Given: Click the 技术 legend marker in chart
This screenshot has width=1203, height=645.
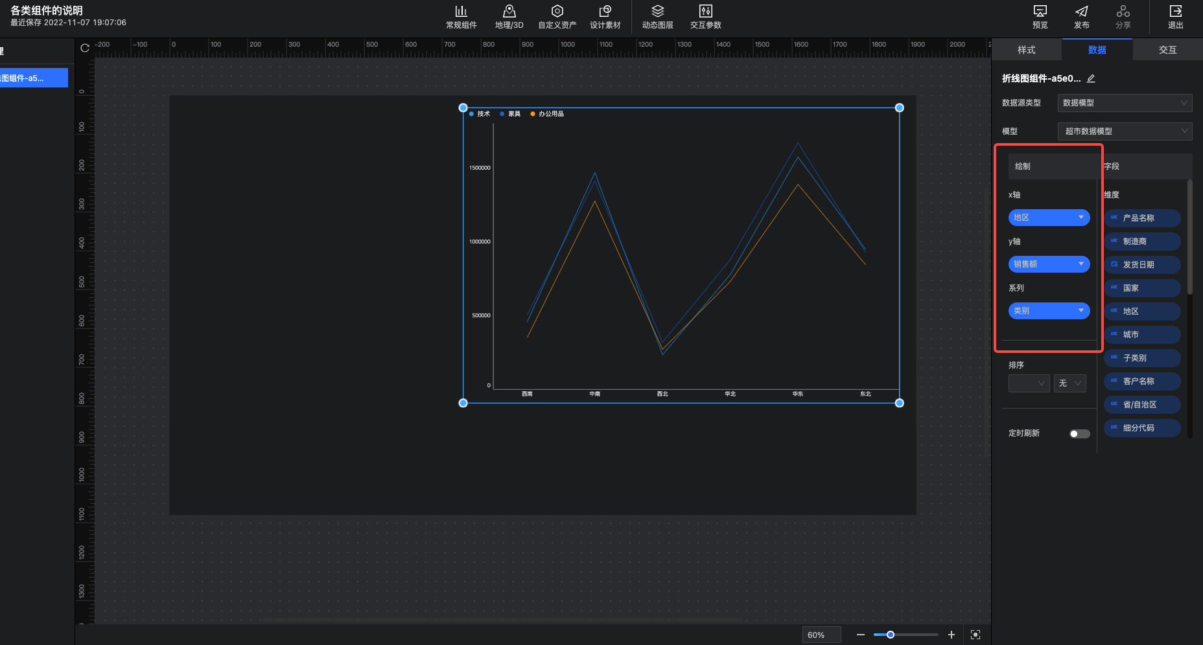Looking at the screenshot, I should [x=471, y=114].
